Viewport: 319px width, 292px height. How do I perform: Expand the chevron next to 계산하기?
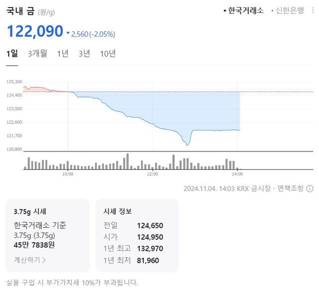pos(44,260)
